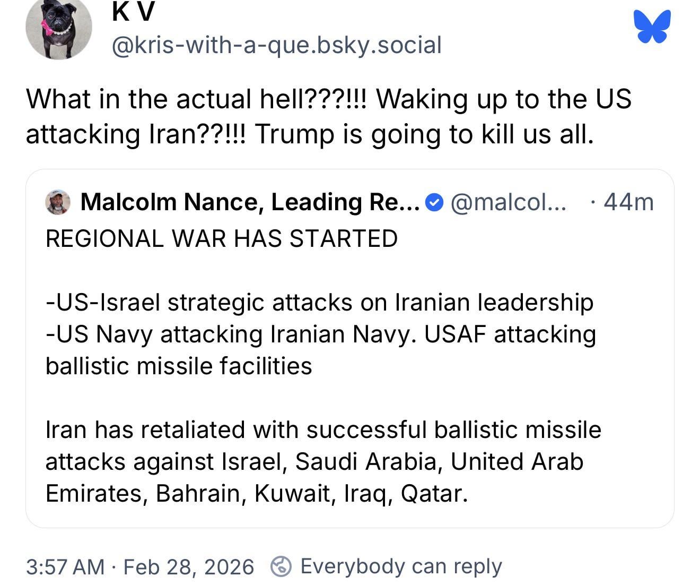Click the blue verified checkmark badge
This screenshot has height=585, width=700.
pyautogui.click(x=435, y=202)
